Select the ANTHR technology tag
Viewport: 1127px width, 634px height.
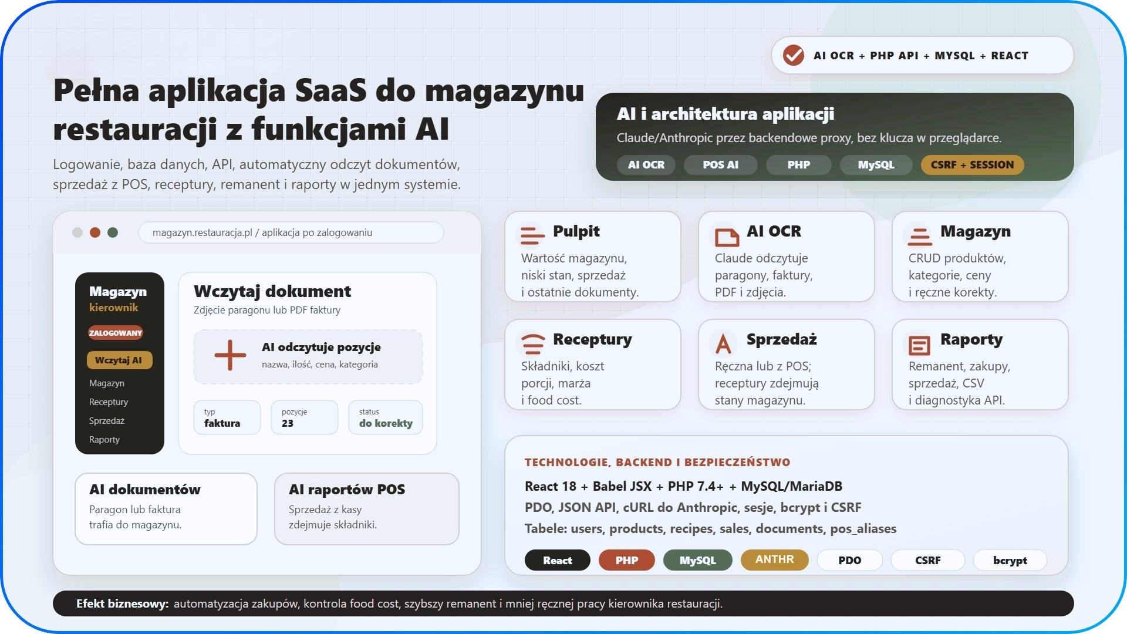click(775, 559)
